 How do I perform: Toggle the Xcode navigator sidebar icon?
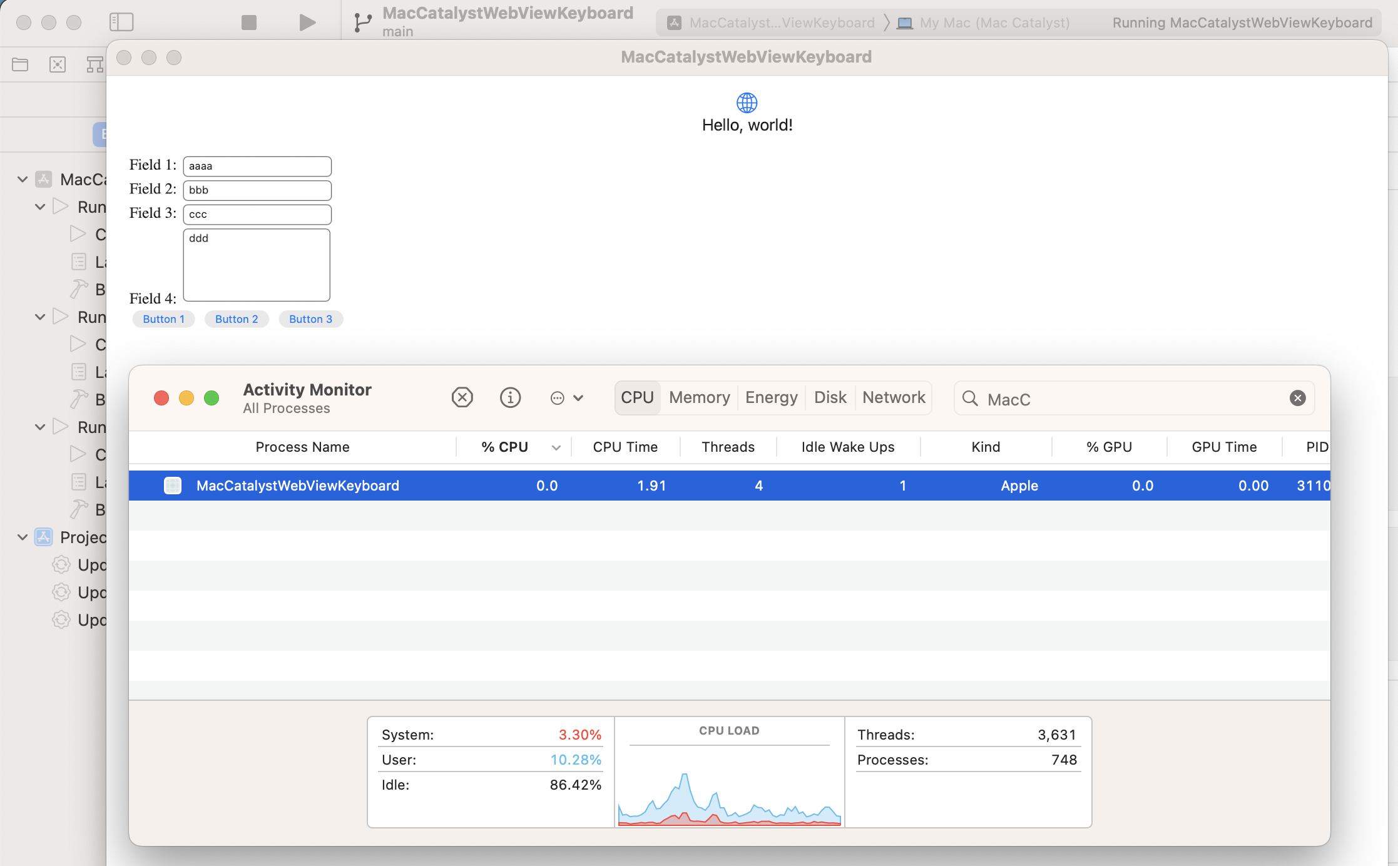[121, 23]
